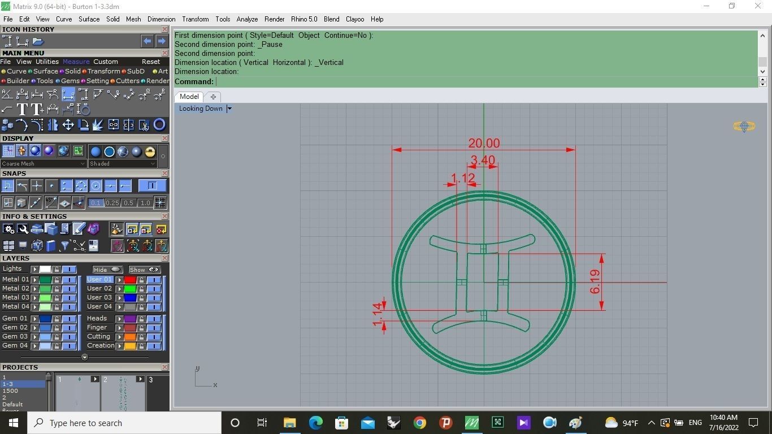Add a new viewport tab
This screenshot has width=772, height=434.
(213, 97)
